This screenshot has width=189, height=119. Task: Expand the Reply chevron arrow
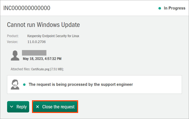coord(12,107)
